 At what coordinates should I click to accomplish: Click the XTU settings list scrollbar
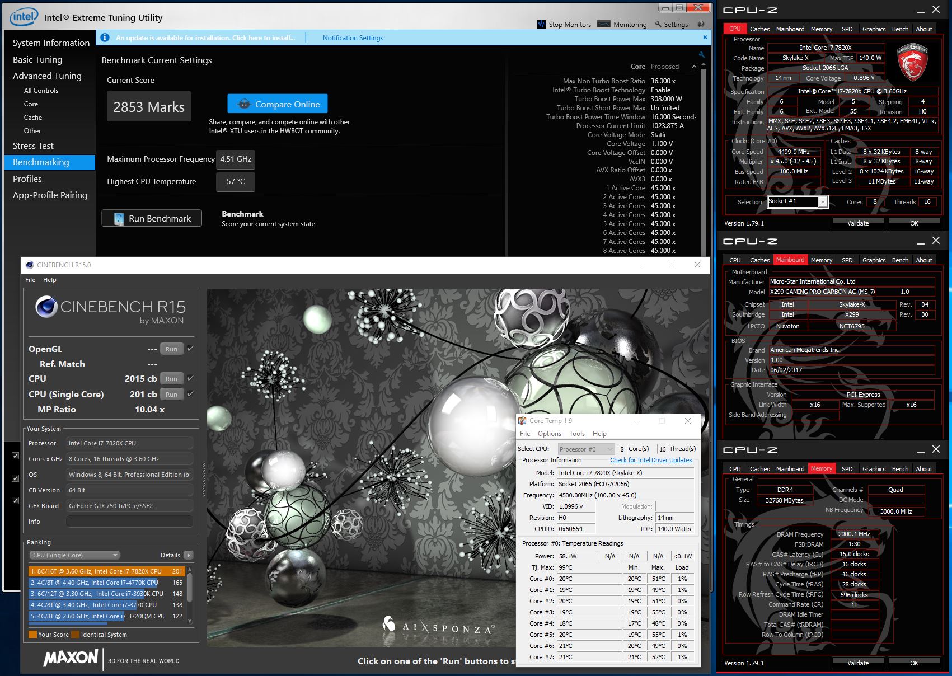(703, 159)
